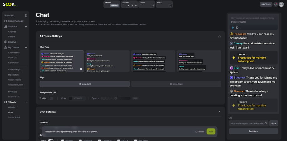
Task: Select the fourth bubble-style chat type thumbnail
Action: (199, 61)
